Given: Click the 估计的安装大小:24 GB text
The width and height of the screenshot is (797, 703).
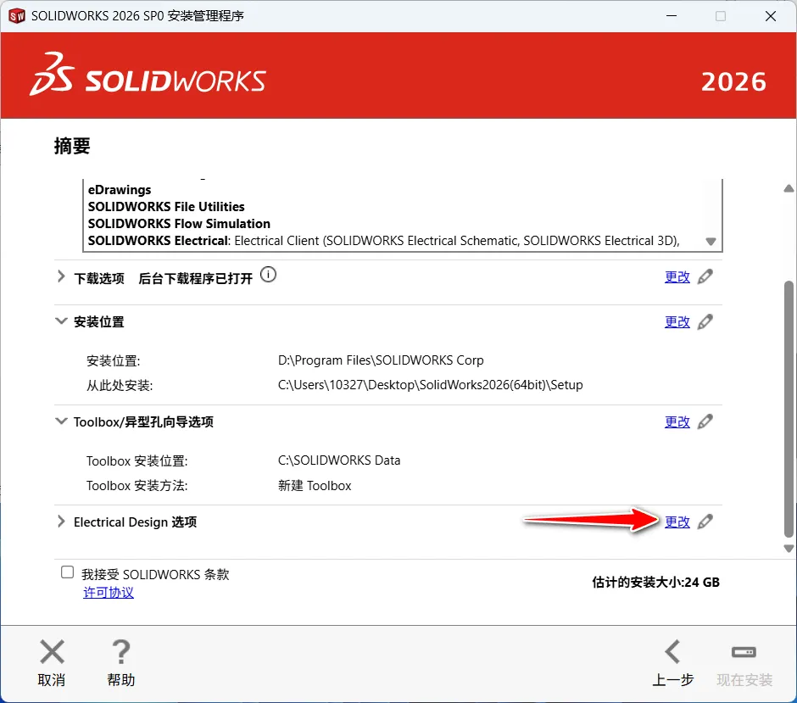Looking at the screenshot, I should pos(655,583).
